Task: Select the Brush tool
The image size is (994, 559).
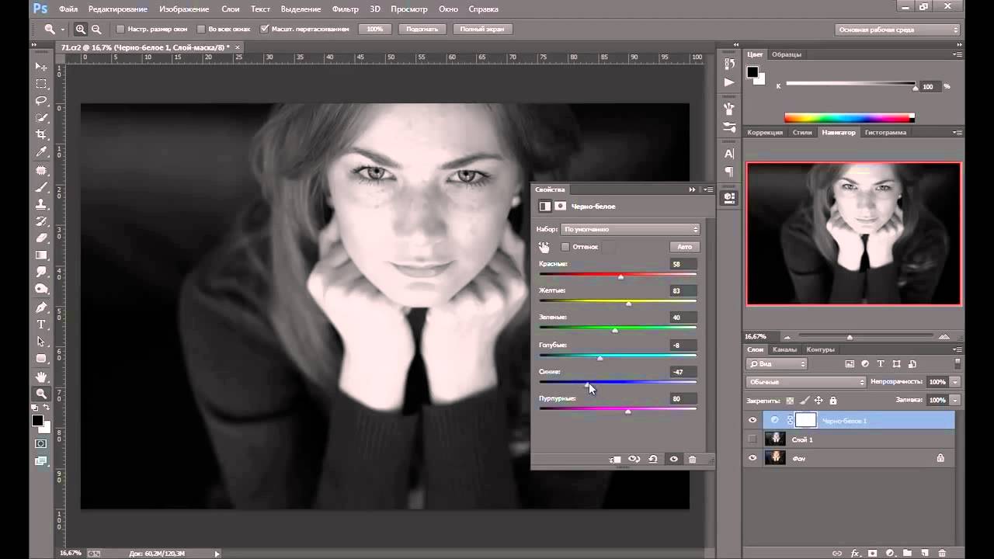Action: point(42,187)
